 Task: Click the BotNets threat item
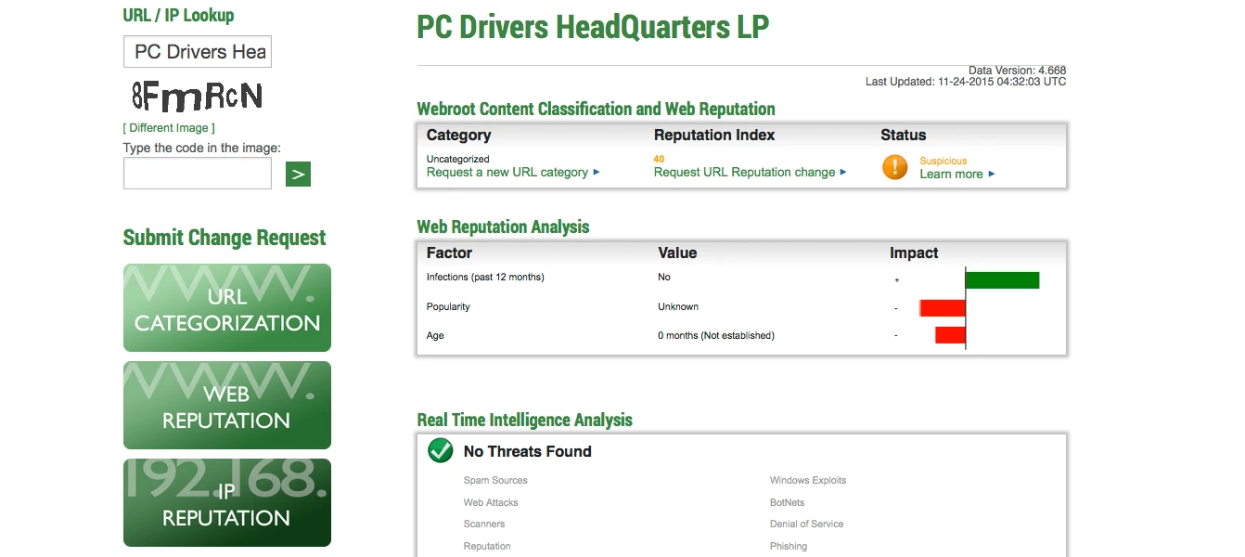pos(788,503)
